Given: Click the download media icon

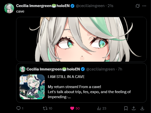Looking at the screenshot, I should (x=142, y=108).
